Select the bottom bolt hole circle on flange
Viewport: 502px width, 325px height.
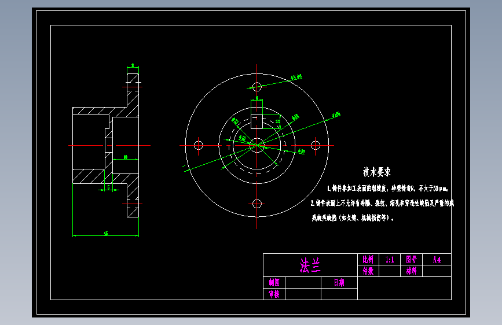coord(257,204)
